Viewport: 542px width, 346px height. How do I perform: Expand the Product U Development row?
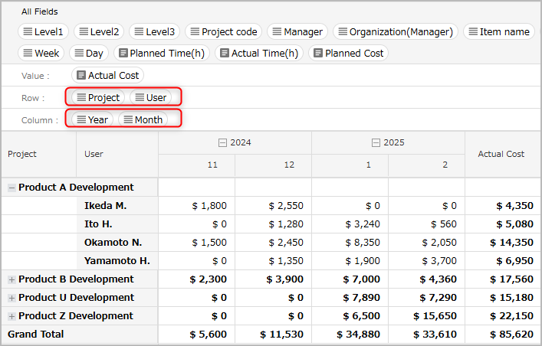[11, 298]
